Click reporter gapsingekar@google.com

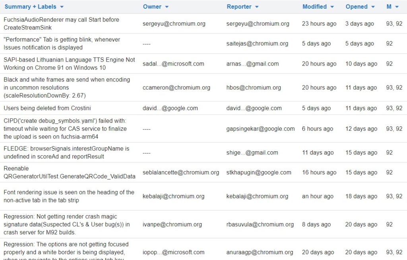(x=261, y=129)
